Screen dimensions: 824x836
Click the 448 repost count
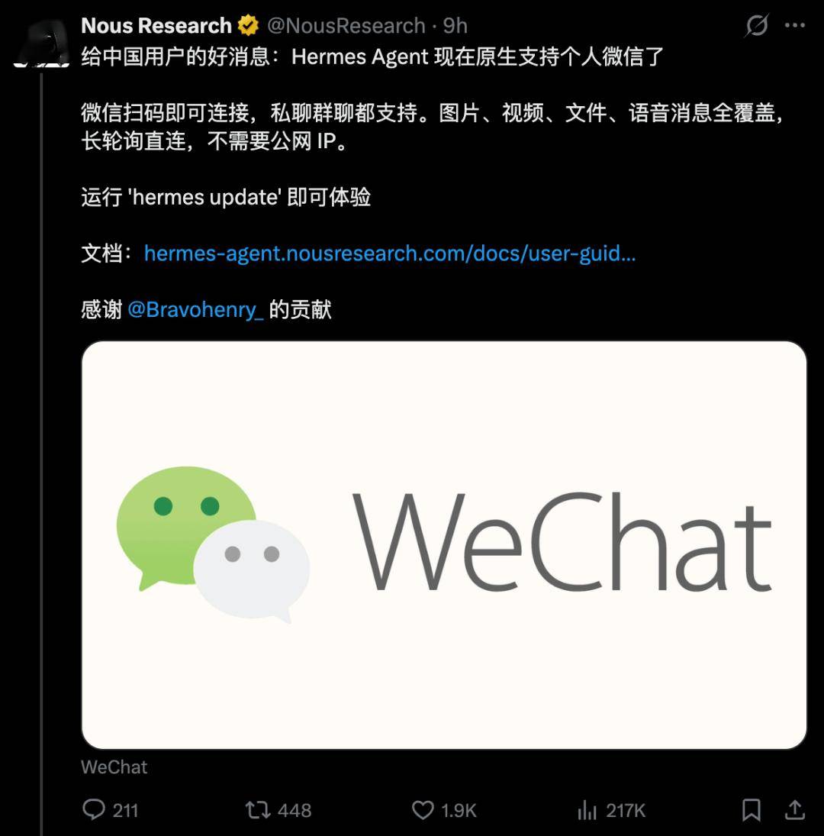pyautogui.click(x=295, y=810)
